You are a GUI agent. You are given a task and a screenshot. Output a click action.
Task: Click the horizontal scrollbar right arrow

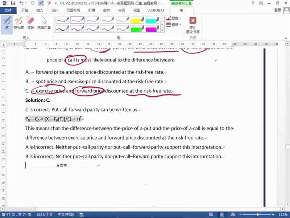(x=282, y=209)
